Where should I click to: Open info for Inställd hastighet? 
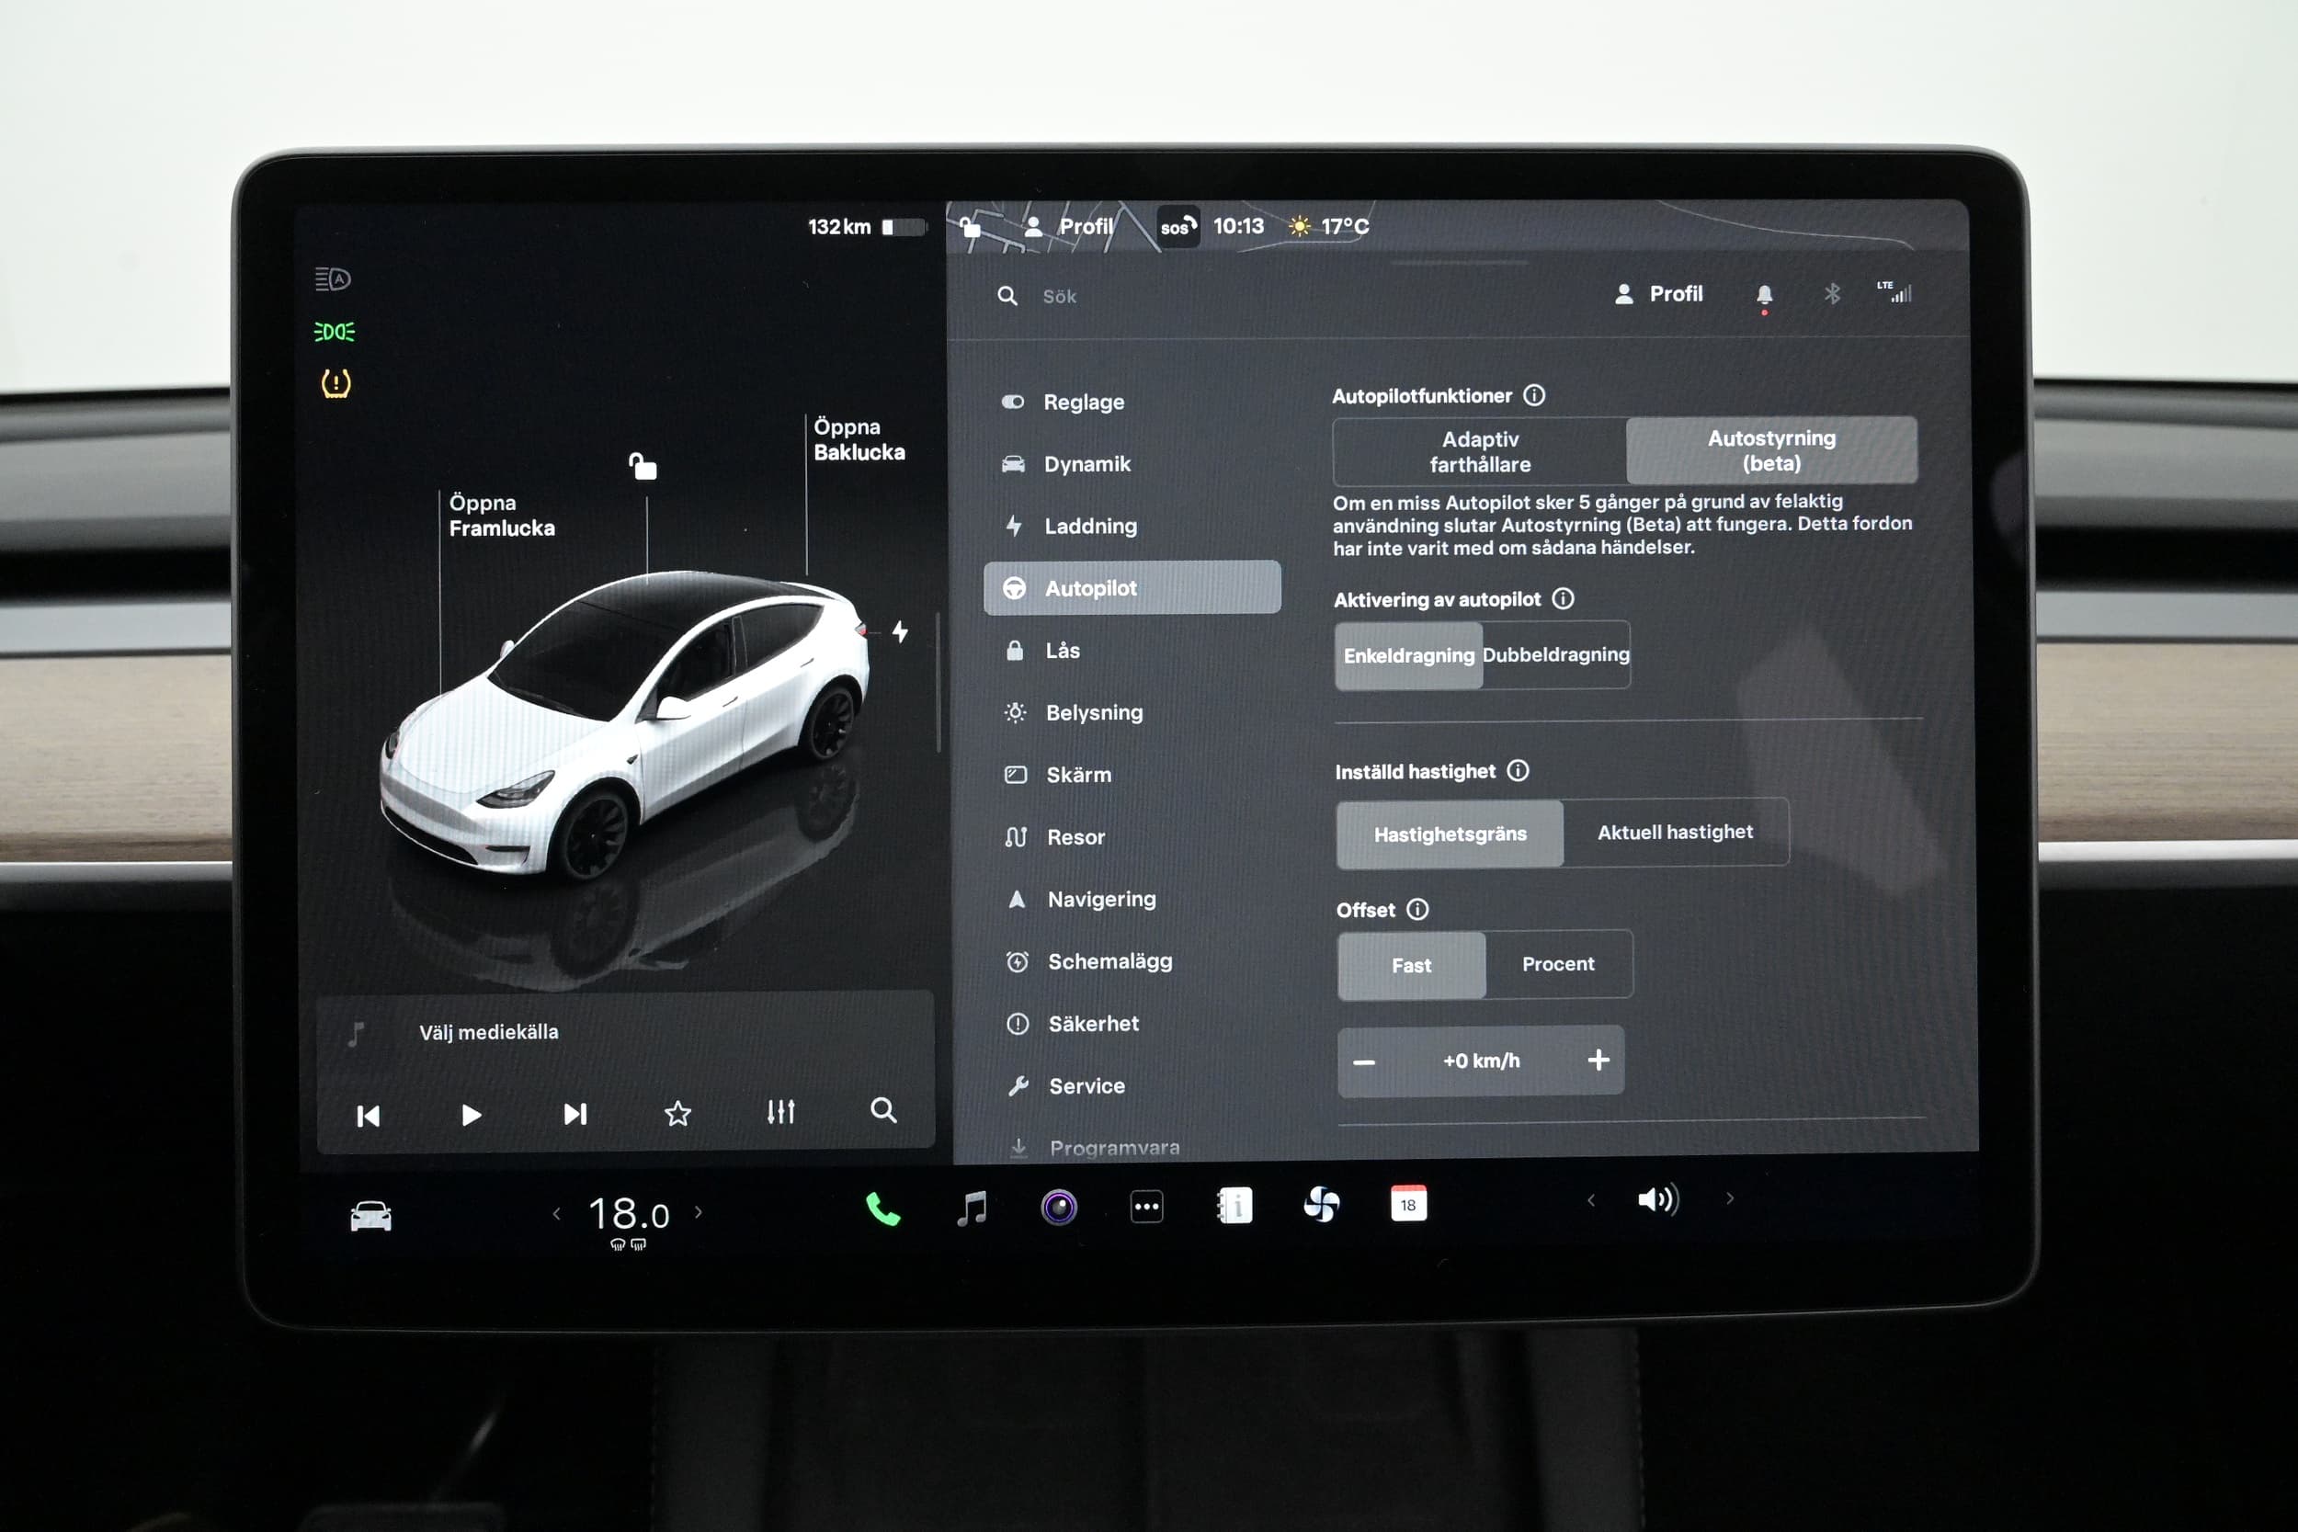1519,770
